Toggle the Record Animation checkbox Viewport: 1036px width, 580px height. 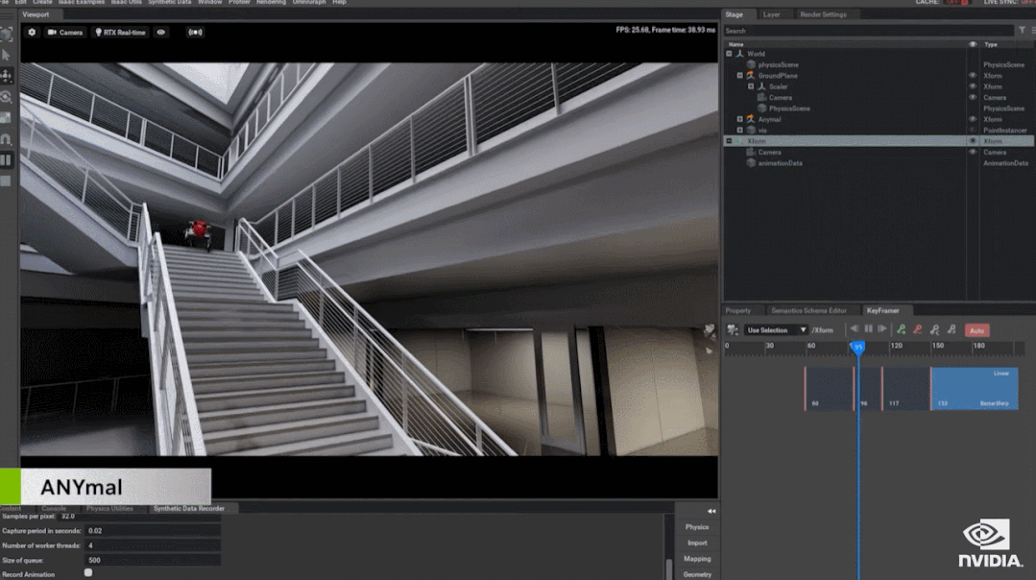click(x=88, y=572)
